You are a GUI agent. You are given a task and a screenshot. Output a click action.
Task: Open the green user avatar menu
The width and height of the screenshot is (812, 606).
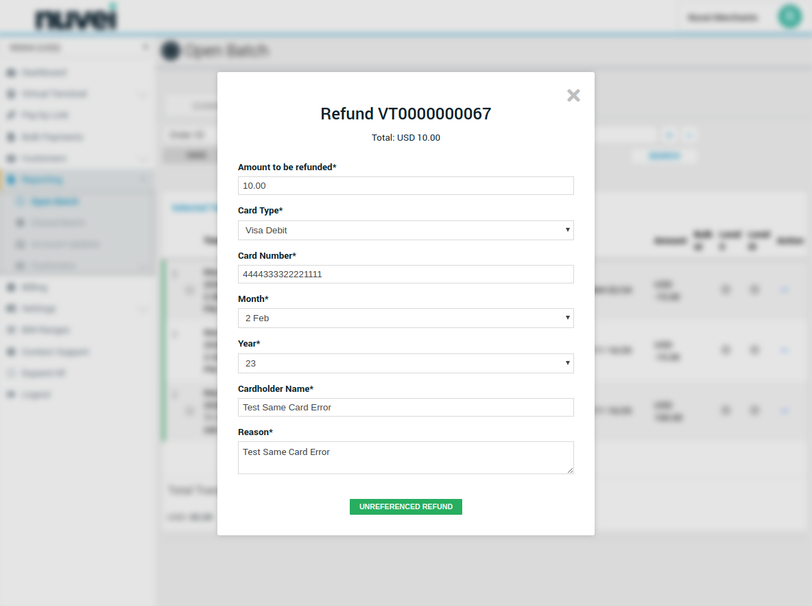pos(790,16)
